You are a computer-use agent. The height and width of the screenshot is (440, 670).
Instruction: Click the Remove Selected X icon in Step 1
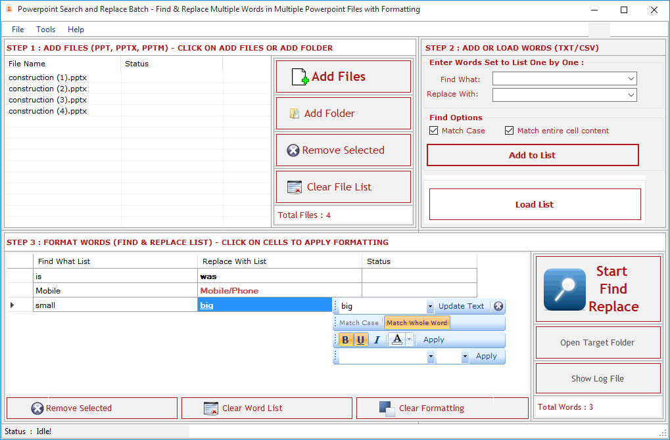(x=293, y=150)
